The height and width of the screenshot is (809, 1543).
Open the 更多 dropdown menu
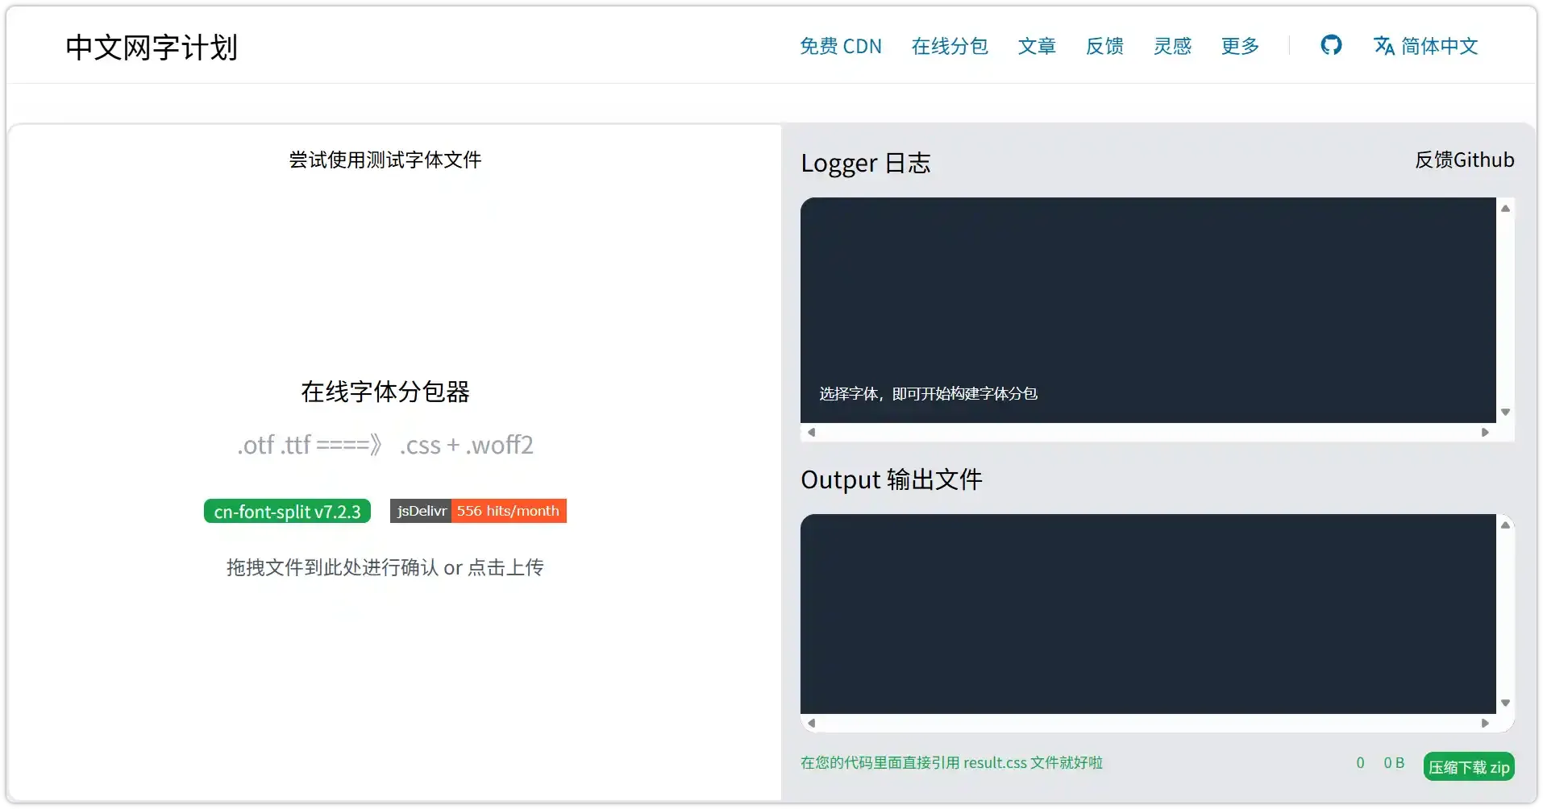pos(1239,46)
